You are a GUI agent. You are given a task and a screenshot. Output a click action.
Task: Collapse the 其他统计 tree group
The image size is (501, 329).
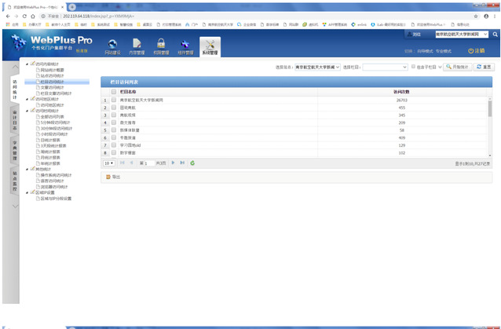coord(27,170)
